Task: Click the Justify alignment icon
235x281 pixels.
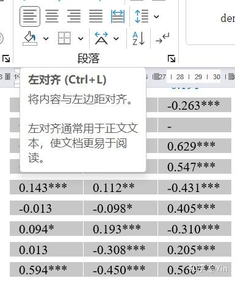Action: [96, 16]
